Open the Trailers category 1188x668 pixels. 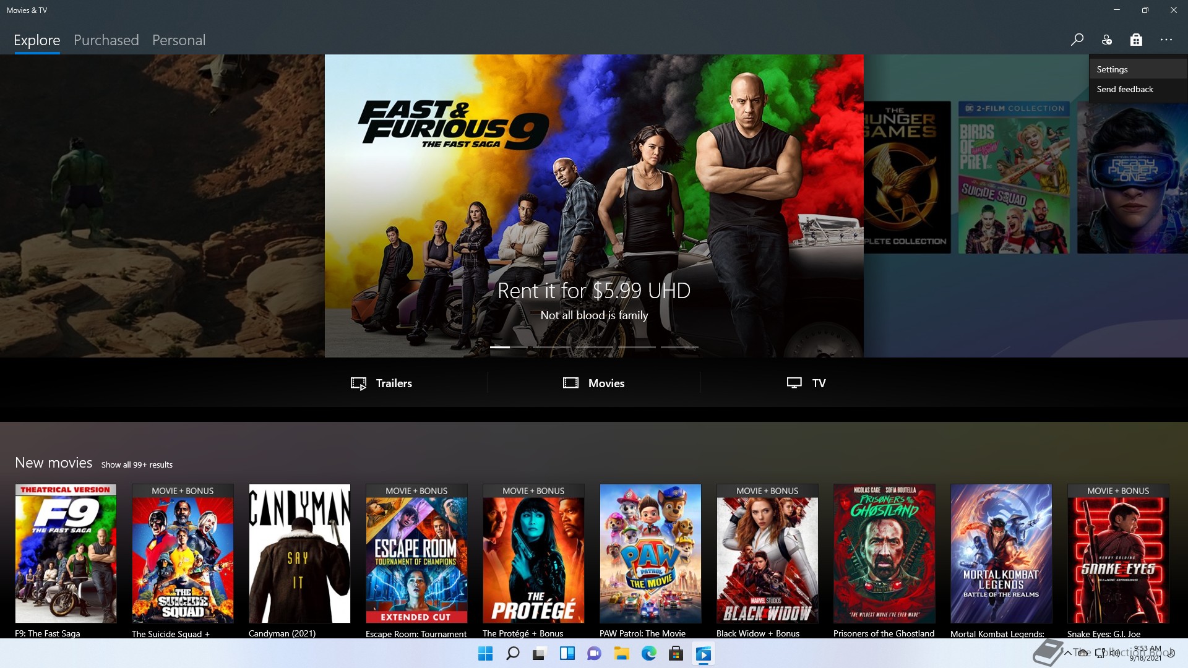pos(381,383)
